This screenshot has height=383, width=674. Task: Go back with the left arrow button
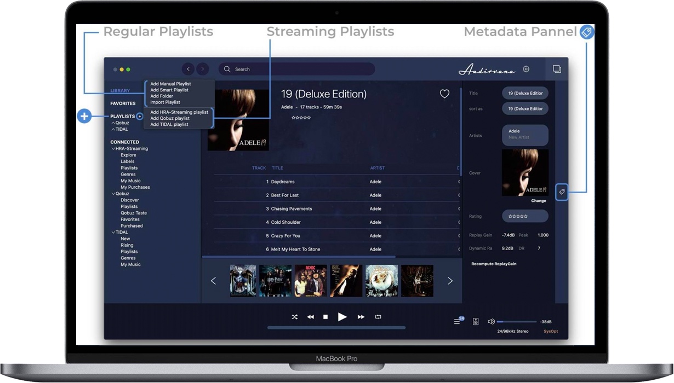[189, 69]
